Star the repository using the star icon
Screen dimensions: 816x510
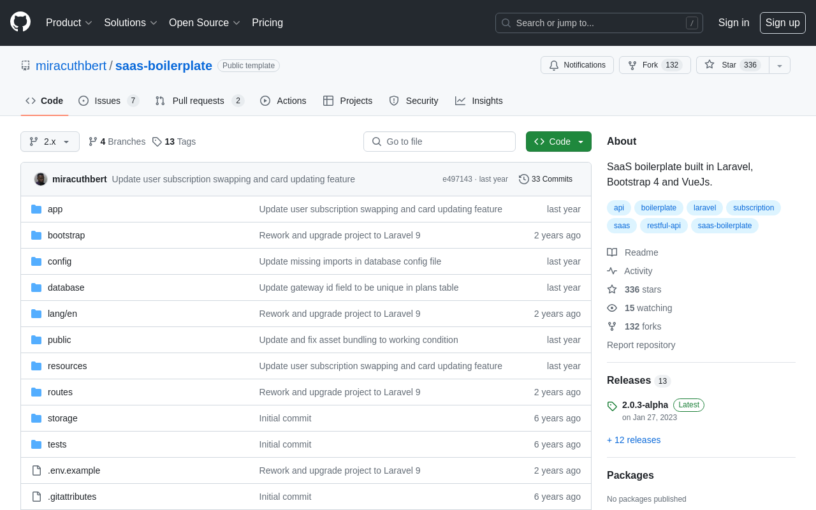pyautogui.click(x=708, y=64)
